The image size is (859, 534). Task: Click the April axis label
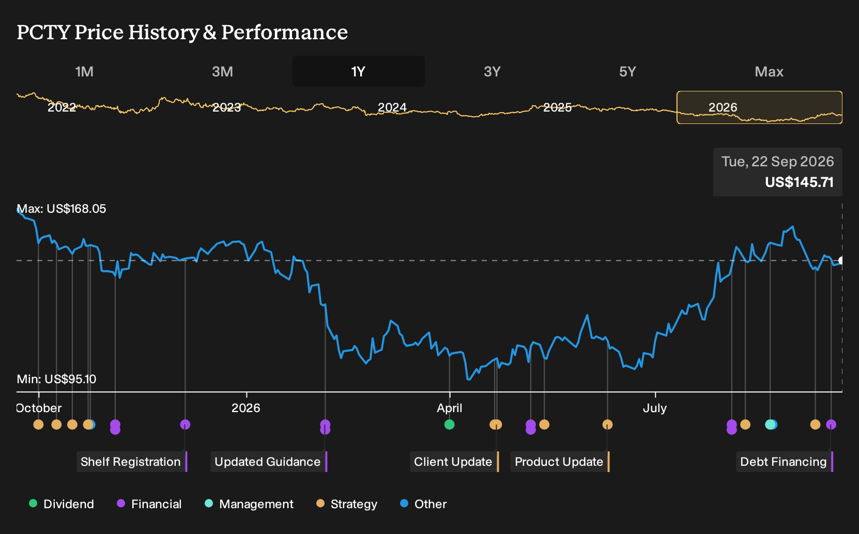tap(450, 408)
